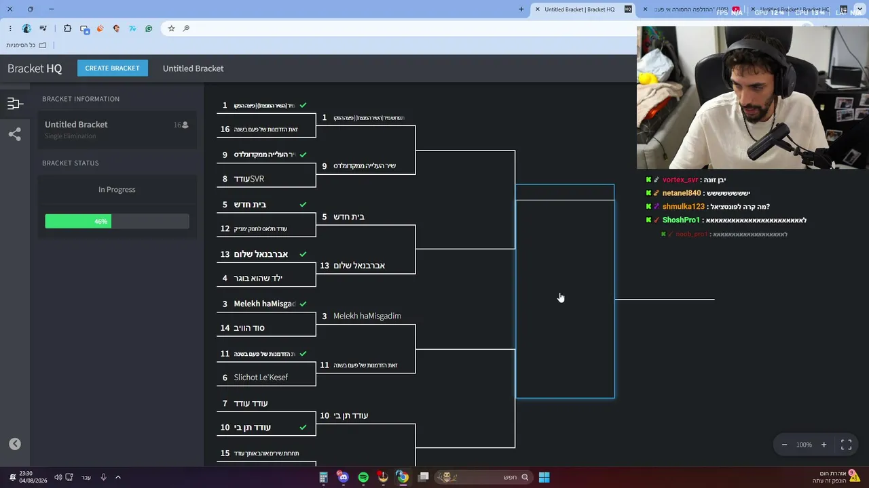Zoom out bracket with minus icon
869x488 pixels.
pyautogui.click(x=784, y=445)
